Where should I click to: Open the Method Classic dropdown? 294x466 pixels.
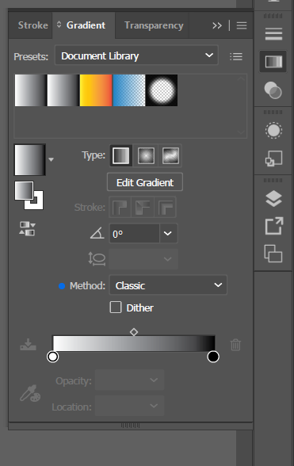tap(168, 285)
